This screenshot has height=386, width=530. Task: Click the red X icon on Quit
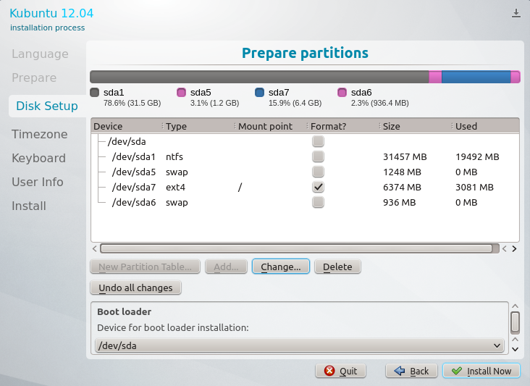pyautogui.click(x=329, y=371)
